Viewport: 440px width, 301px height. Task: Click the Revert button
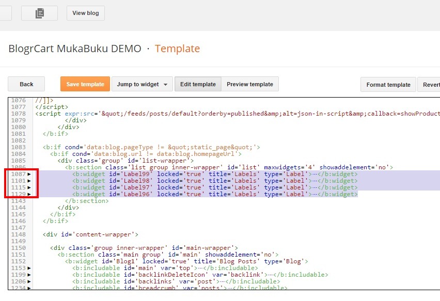click(429, 85)
